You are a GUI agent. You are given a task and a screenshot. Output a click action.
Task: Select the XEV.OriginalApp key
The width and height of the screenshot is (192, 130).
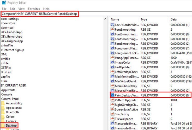click(12, 41)
